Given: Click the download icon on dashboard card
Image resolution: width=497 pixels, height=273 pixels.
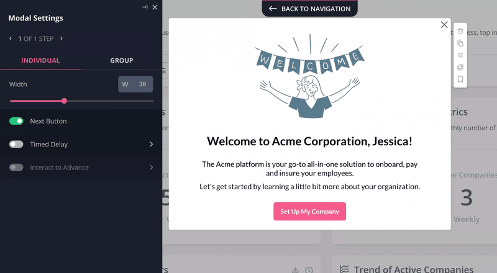Looking at the screenshot, I should tap(295, 270).
